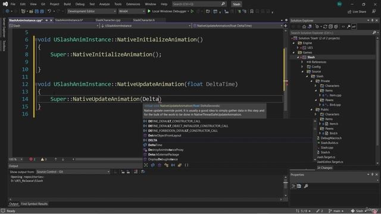
Task: Collapse the Engine folder node
Action: point(293,43)
